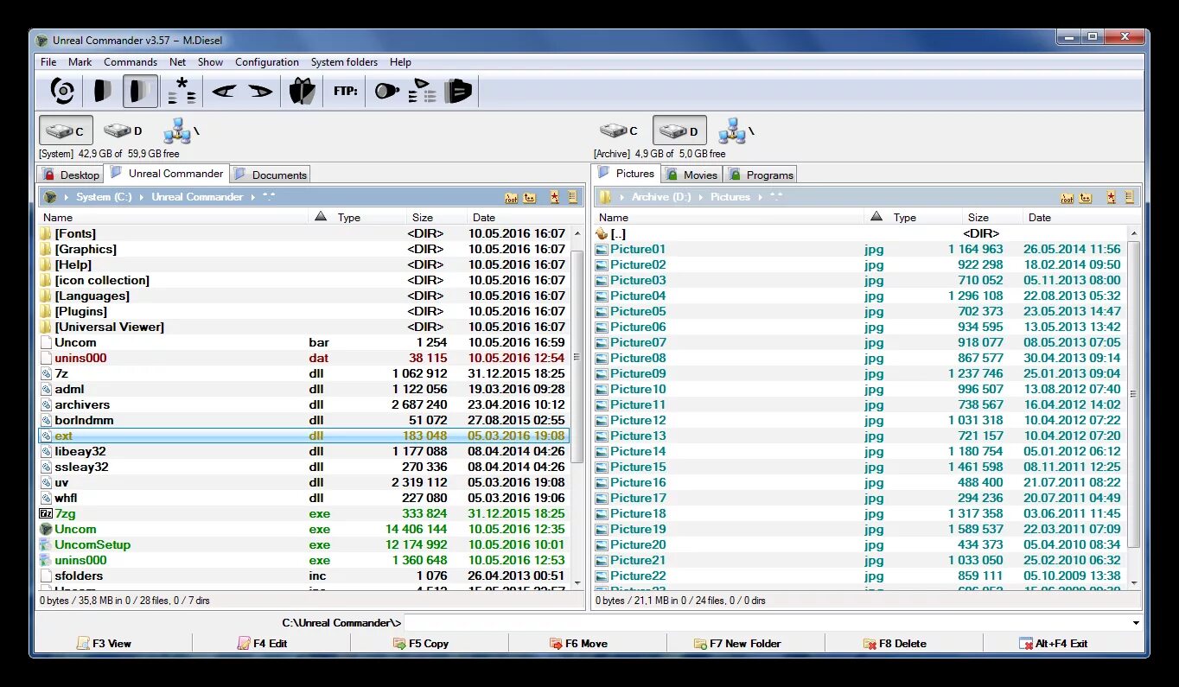Open network icon in the right panel
The width and height of the screenshot is (1179, 687).
736,130
